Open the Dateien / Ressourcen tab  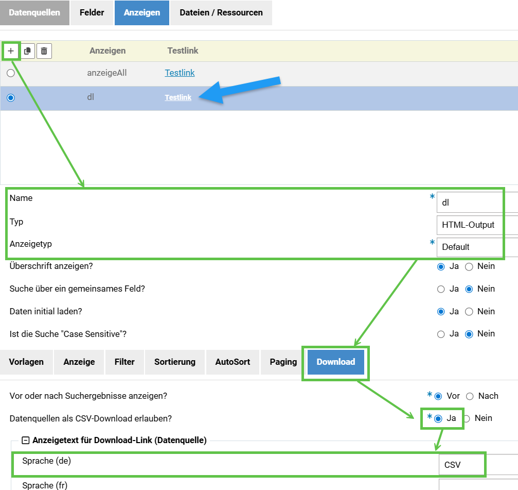pos(221,12)
